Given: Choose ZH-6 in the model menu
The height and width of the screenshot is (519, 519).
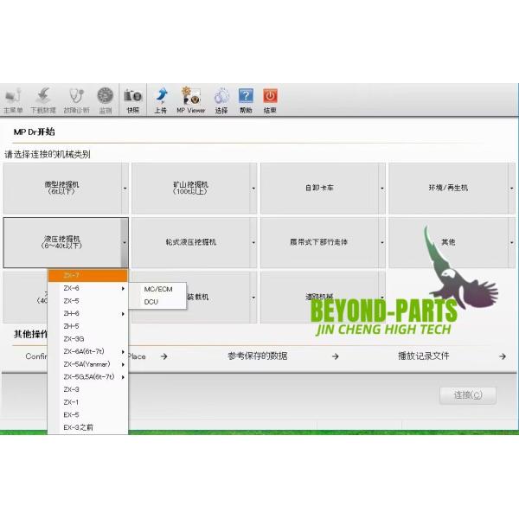Looking at the screenshot, I should (87, 313).
